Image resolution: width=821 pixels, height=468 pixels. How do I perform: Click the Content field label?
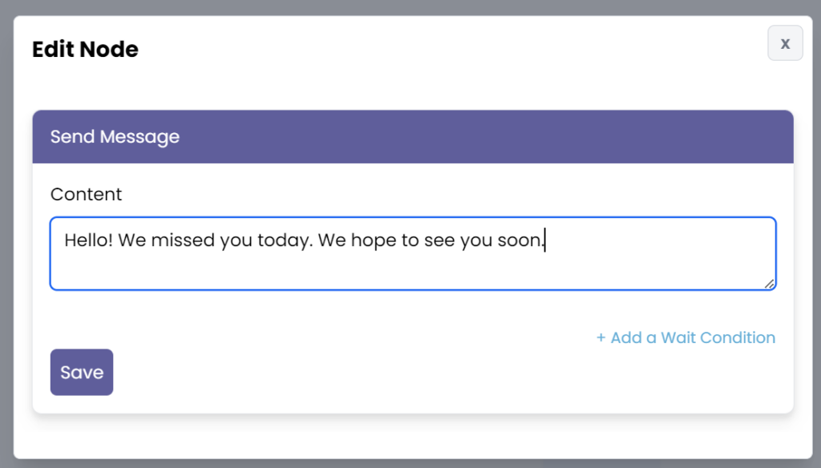pos(86,194)
